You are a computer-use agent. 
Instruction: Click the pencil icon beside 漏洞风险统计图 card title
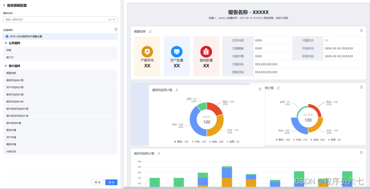[177, 90]
